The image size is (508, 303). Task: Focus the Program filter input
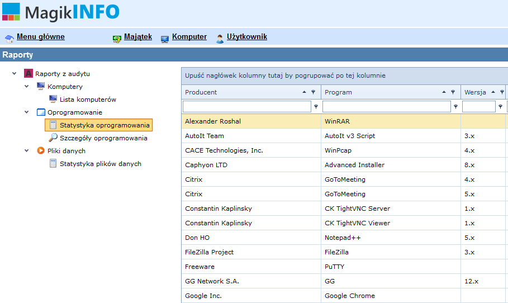click(x=387, y=106)
